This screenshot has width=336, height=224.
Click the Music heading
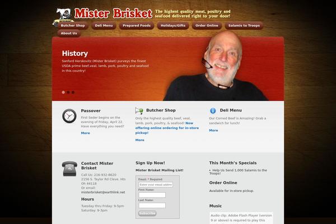[216, 206]
